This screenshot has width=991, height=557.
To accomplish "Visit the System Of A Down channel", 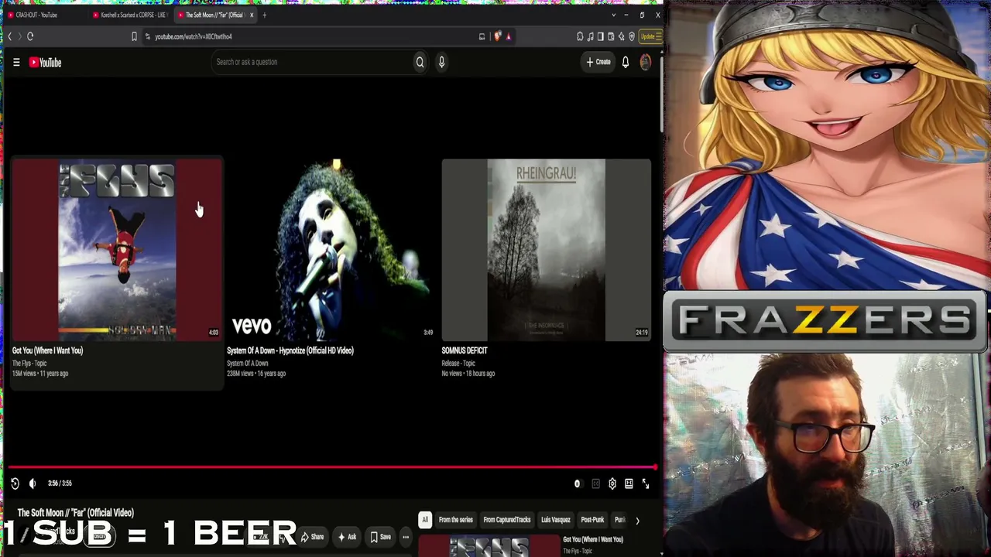I will [x=248, y=364].
